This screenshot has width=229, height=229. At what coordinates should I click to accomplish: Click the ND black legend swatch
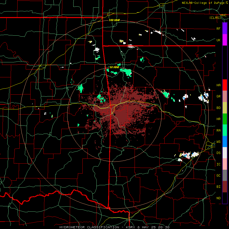click(225, 198)
